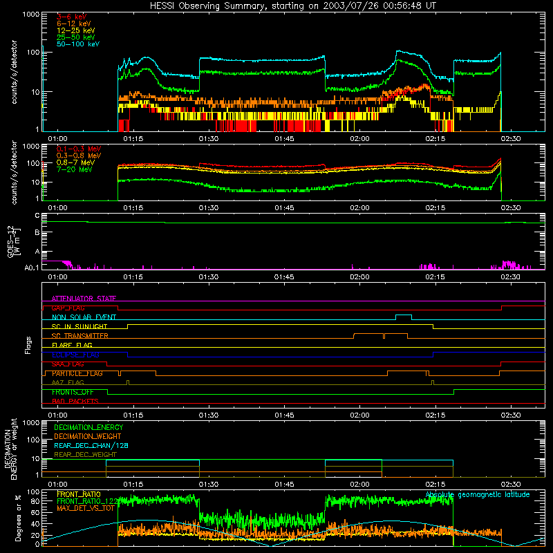Click the Absolute geomagnetic latitude label
This screenshot has width=553, height=553.
pyautogui.click(x=478, y=495)
